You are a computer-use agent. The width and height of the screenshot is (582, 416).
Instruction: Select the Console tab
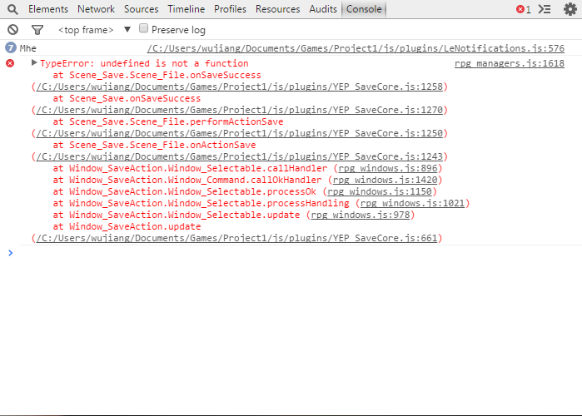click(364, 9)
